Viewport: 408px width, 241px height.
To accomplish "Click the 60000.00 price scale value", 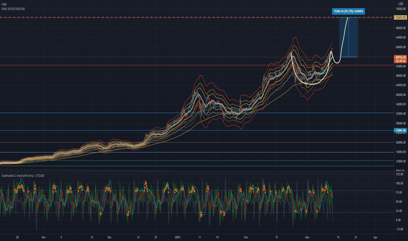I will pyautogui.click(x=401, y=47).
